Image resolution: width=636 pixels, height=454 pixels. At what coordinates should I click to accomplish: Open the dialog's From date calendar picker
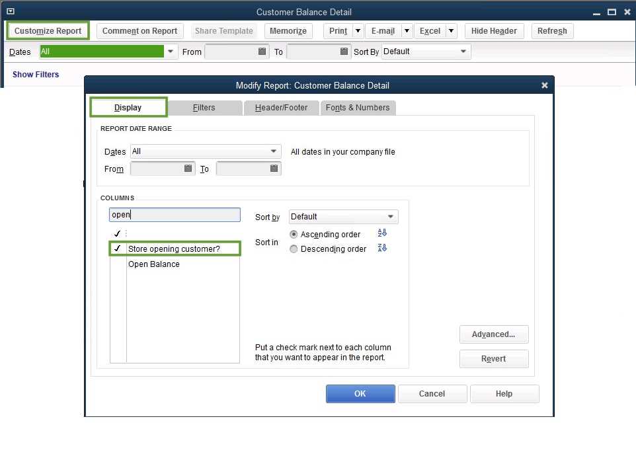click(x=188, y=169)
